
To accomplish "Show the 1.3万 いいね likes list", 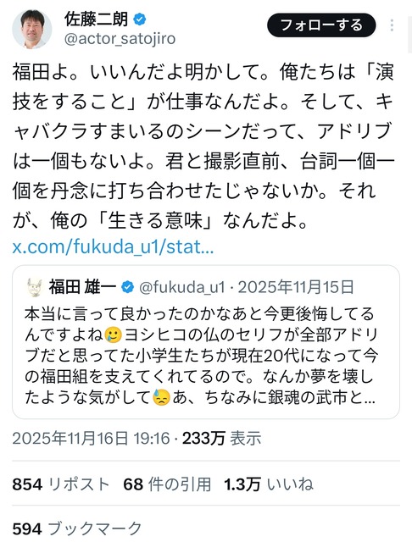I will 269,484.
